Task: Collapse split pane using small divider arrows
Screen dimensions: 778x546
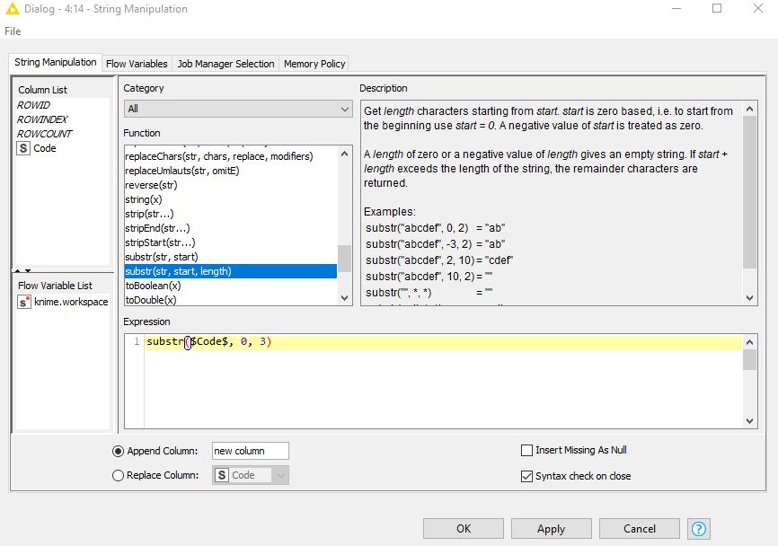Action: click(x=22, y=271)
